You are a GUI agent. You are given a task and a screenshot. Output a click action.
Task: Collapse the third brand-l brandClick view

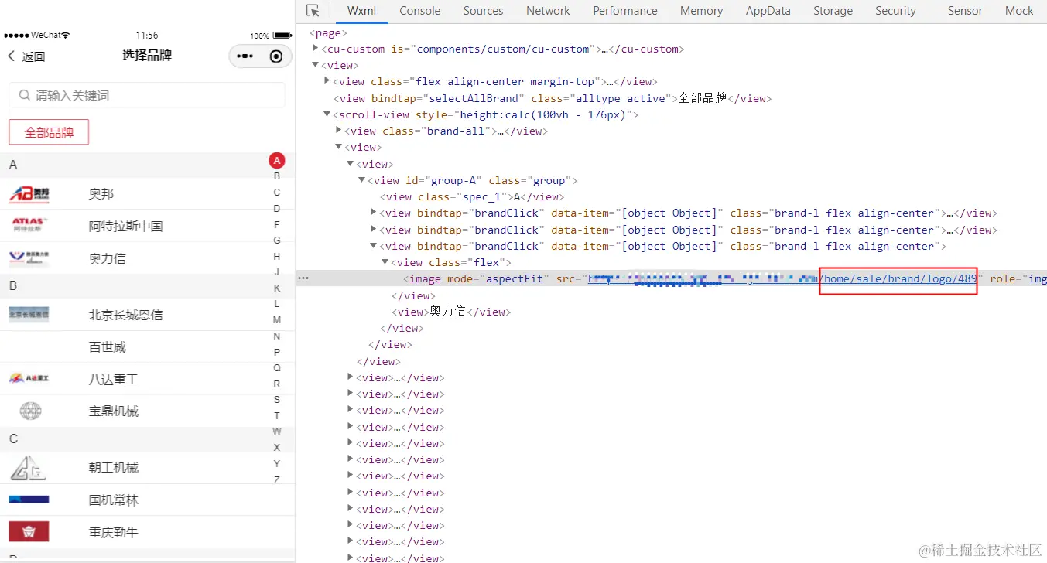coord(373,246)
